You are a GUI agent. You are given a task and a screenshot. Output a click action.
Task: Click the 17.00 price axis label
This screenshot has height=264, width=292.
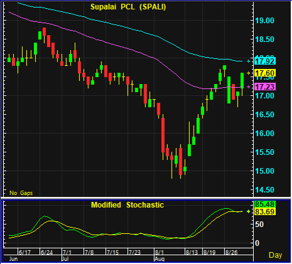[264, 96]
